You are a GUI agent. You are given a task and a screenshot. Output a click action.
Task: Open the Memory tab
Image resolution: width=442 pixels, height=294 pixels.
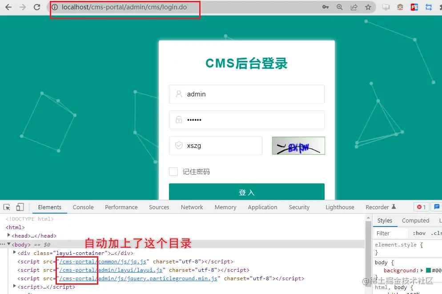225,207
